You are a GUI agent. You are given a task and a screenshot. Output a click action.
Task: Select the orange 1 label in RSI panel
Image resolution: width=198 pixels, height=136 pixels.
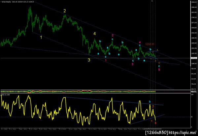(152, 121)
